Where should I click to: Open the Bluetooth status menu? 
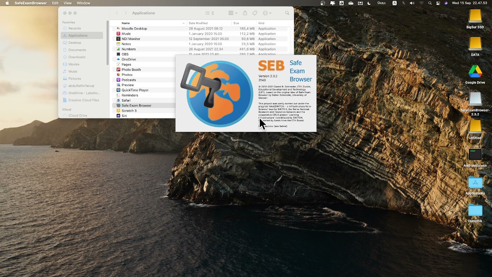pyautogui.click(x=404, y=3)
